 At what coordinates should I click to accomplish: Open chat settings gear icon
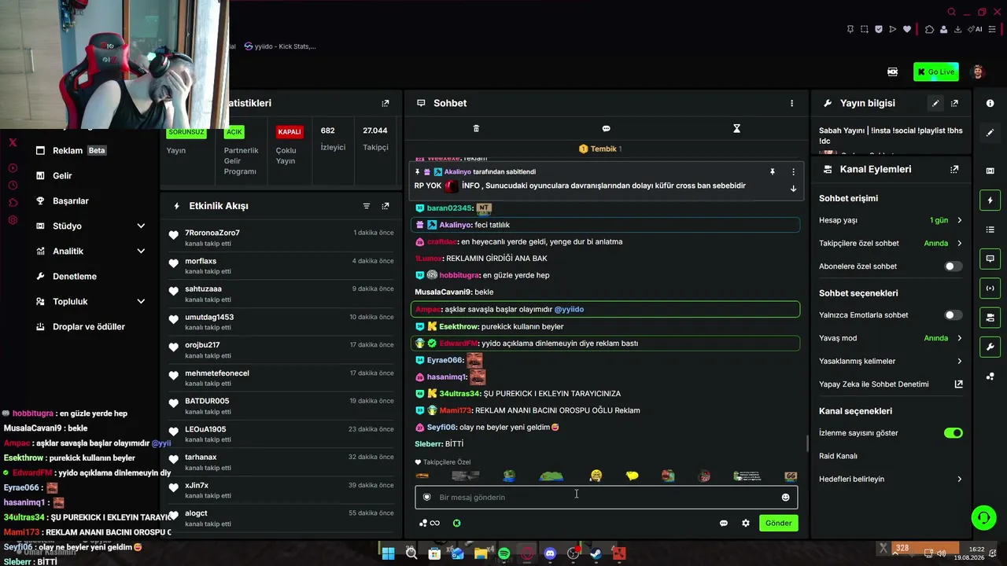[746, 523]
